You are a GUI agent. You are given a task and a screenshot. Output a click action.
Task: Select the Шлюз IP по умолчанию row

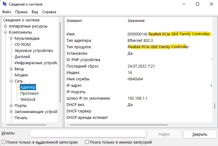pyautogui.click(x=138, y=98)
